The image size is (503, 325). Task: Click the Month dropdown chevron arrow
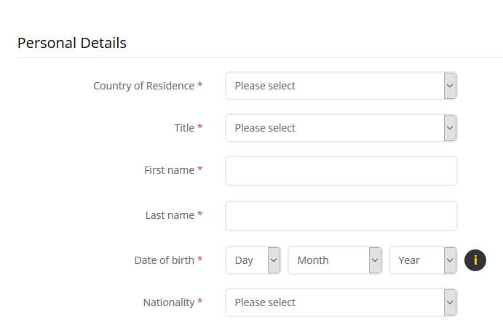coord(375,260)
